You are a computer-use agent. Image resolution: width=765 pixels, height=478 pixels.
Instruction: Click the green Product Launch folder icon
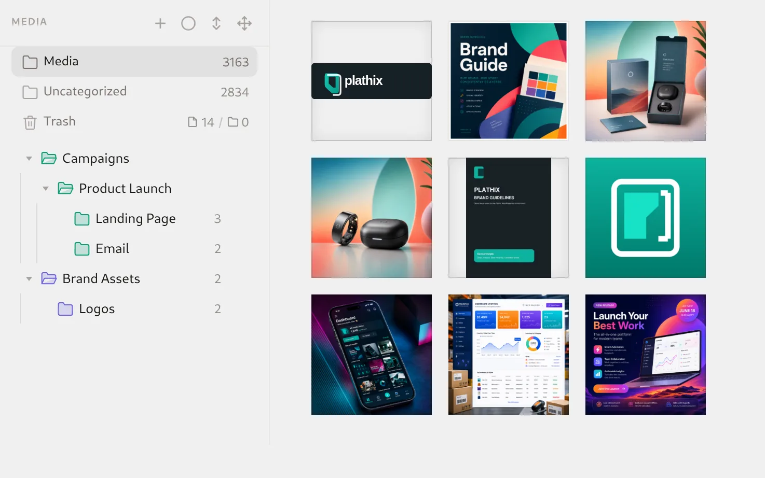click(65, 188)
